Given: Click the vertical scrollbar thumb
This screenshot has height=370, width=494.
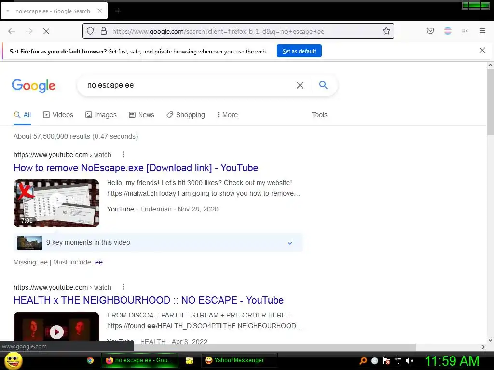Looking at the screenshot, I should click(490, 102).
